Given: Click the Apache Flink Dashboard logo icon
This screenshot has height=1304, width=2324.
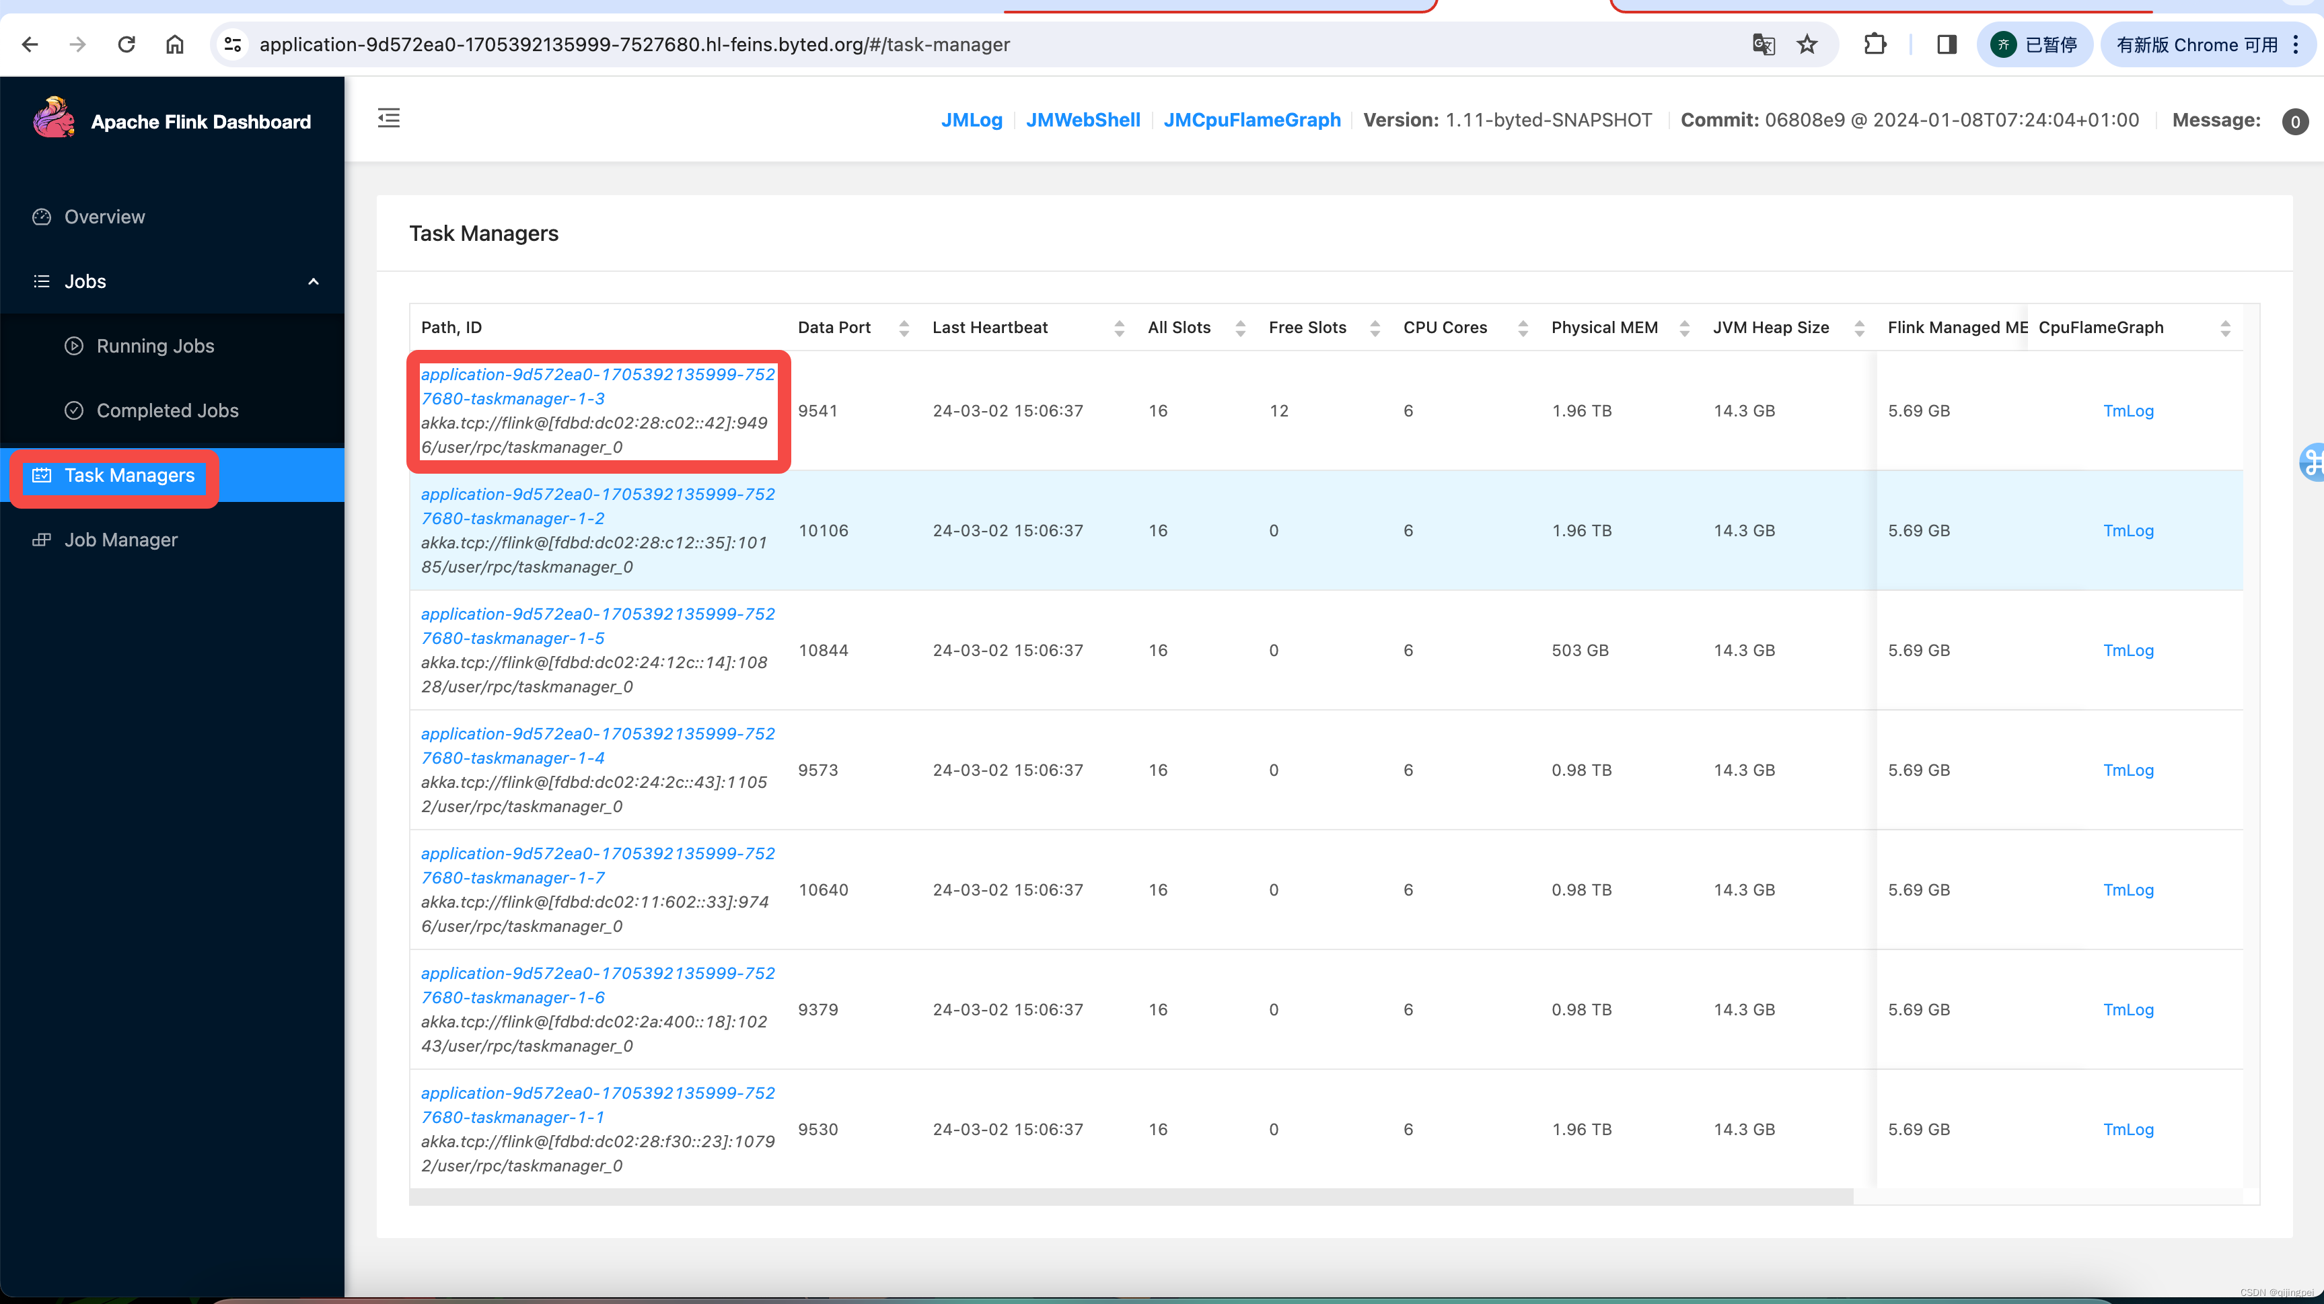Looking at the screenshot, I should (x=48, y=121).
